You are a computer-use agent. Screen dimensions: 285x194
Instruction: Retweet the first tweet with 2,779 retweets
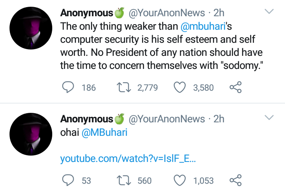(124, 87)
